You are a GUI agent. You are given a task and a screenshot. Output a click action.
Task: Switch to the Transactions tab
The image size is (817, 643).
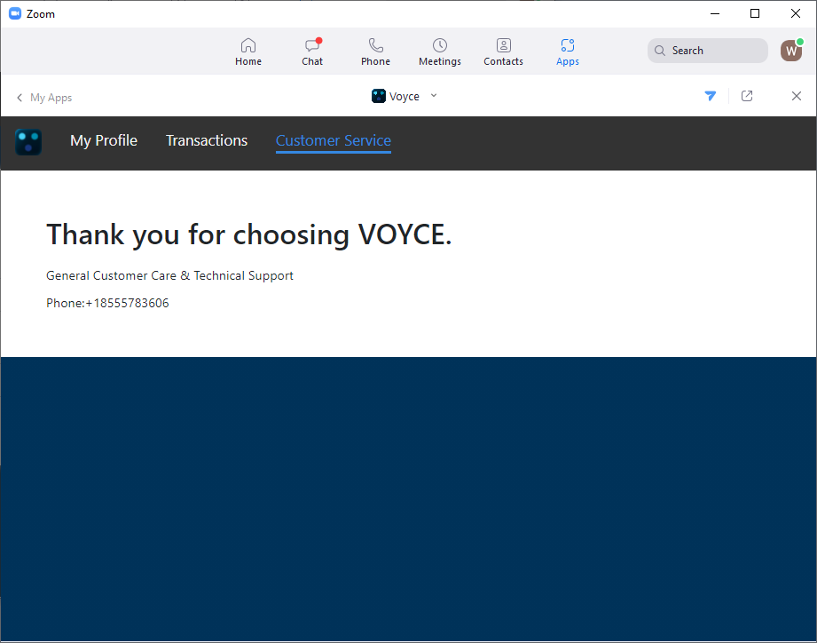tap(207, 140)
